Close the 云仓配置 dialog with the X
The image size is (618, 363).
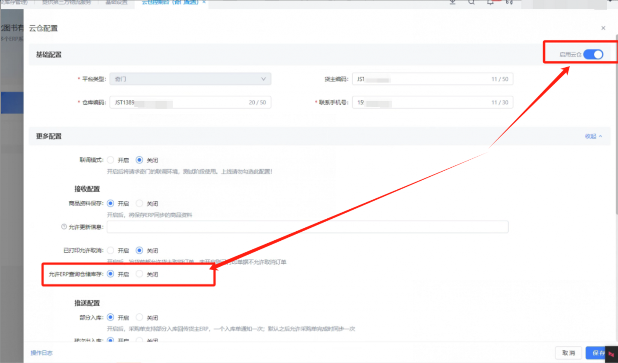tap(603, 28)
